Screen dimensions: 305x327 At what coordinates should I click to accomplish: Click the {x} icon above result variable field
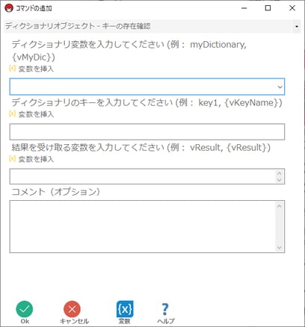(13, 158)
